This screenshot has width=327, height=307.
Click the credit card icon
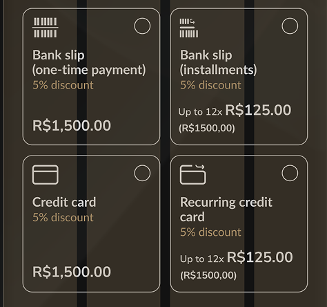tap(46, 175)
